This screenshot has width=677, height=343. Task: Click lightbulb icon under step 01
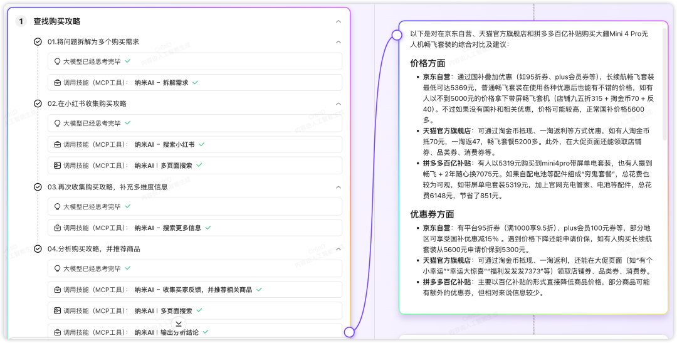point(57,61)
